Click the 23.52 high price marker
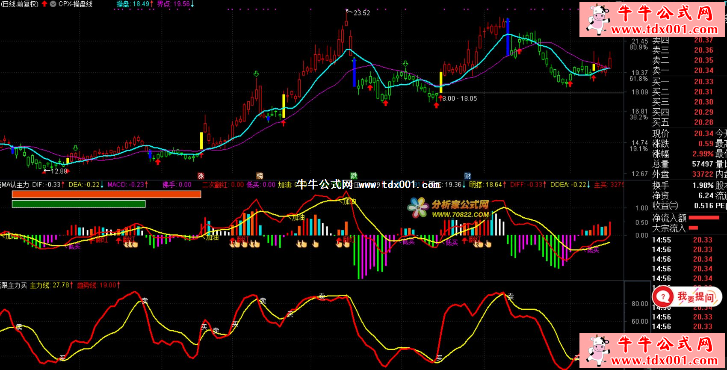 (361, 13)
